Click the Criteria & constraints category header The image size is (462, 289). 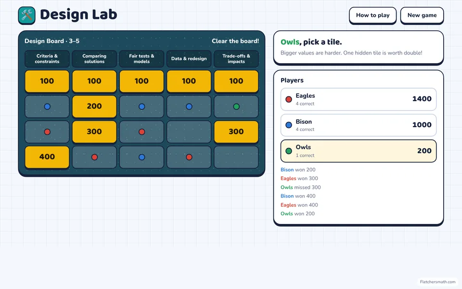click(47, 59)
